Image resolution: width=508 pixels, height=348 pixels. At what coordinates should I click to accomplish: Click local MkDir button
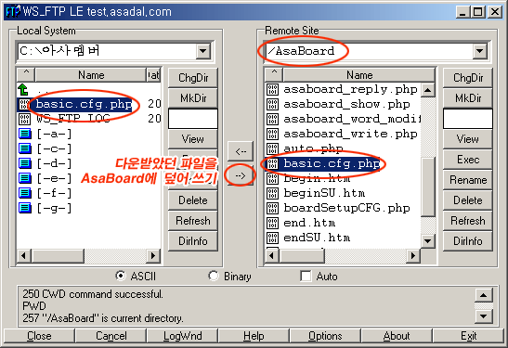click(193, 98)
